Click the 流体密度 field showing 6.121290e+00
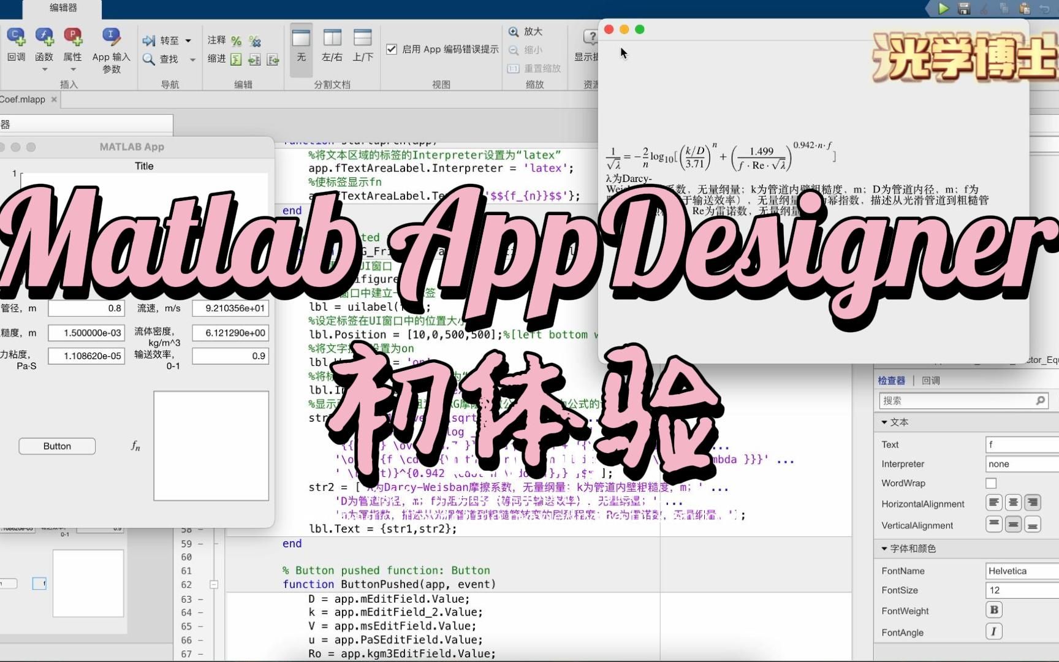The height and width of the screenshot is (662, 1059). (x=230, y=333)
